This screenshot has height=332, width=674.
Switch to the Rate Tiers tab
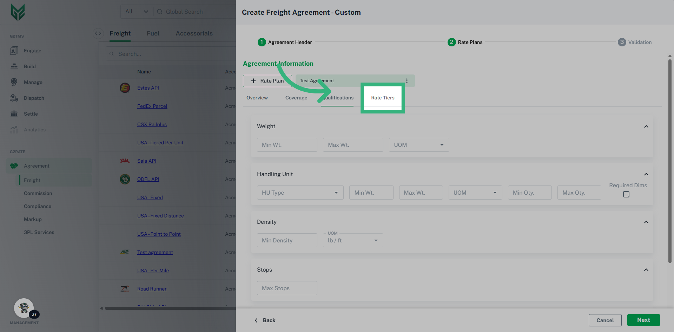383,98
